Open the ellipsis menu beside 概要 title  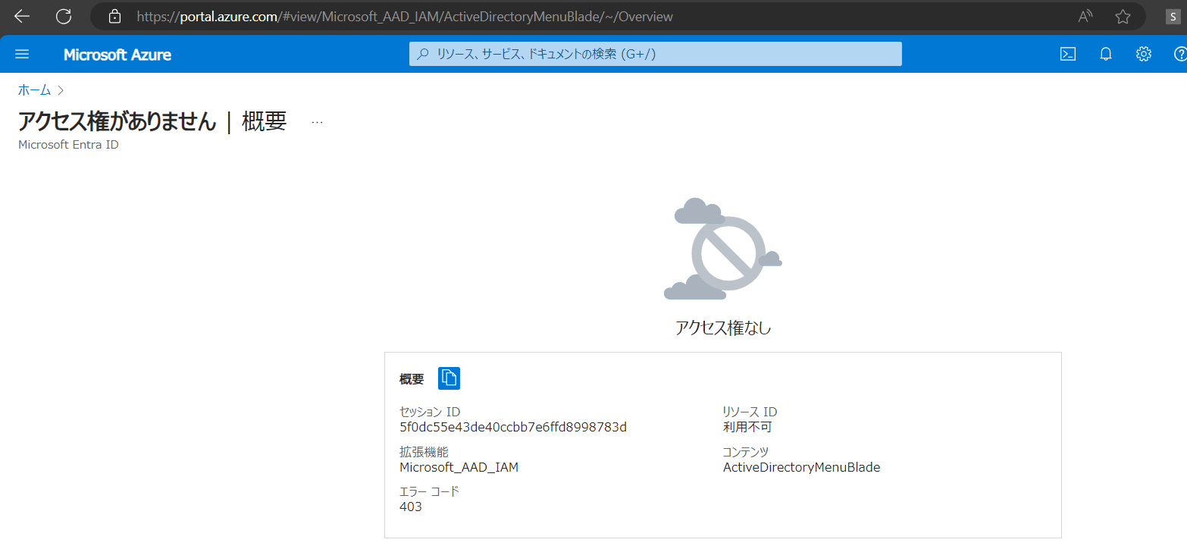[318, 122]
